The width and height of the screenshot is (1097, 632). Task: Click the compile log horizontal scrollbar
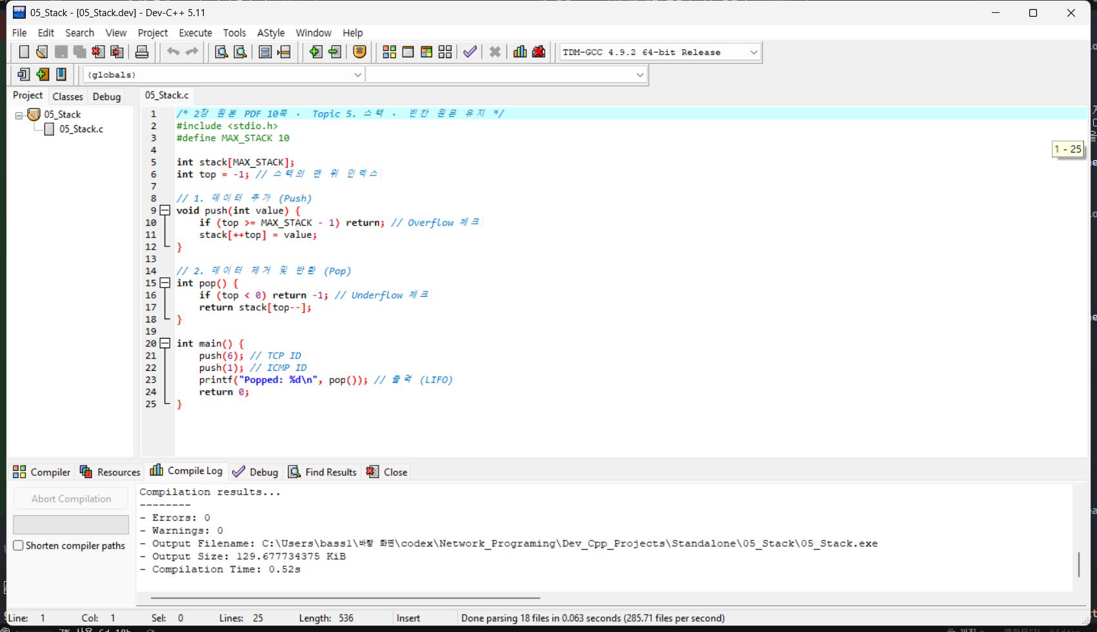[x=345, y=598]
